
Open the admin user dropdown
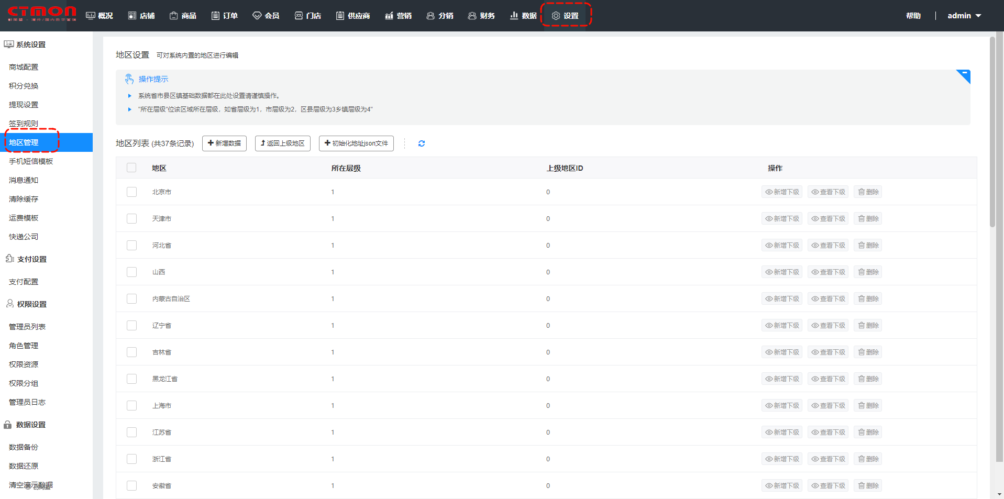tap(964, 16)
